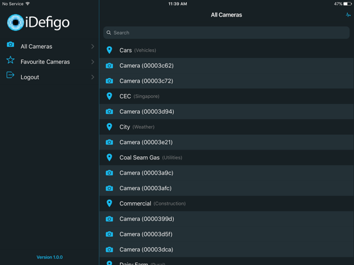Image resolution: width=354 pixels, height=265 pixels.
Task: Click location pin next to Coal Seam Gas
Action: point(109,157)
